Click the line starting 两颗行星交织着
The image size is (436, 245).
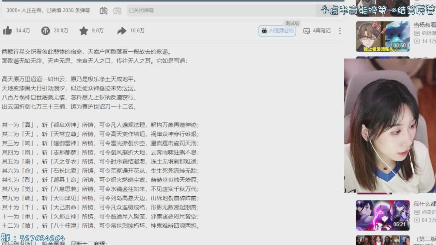click(x=87, y=52)
